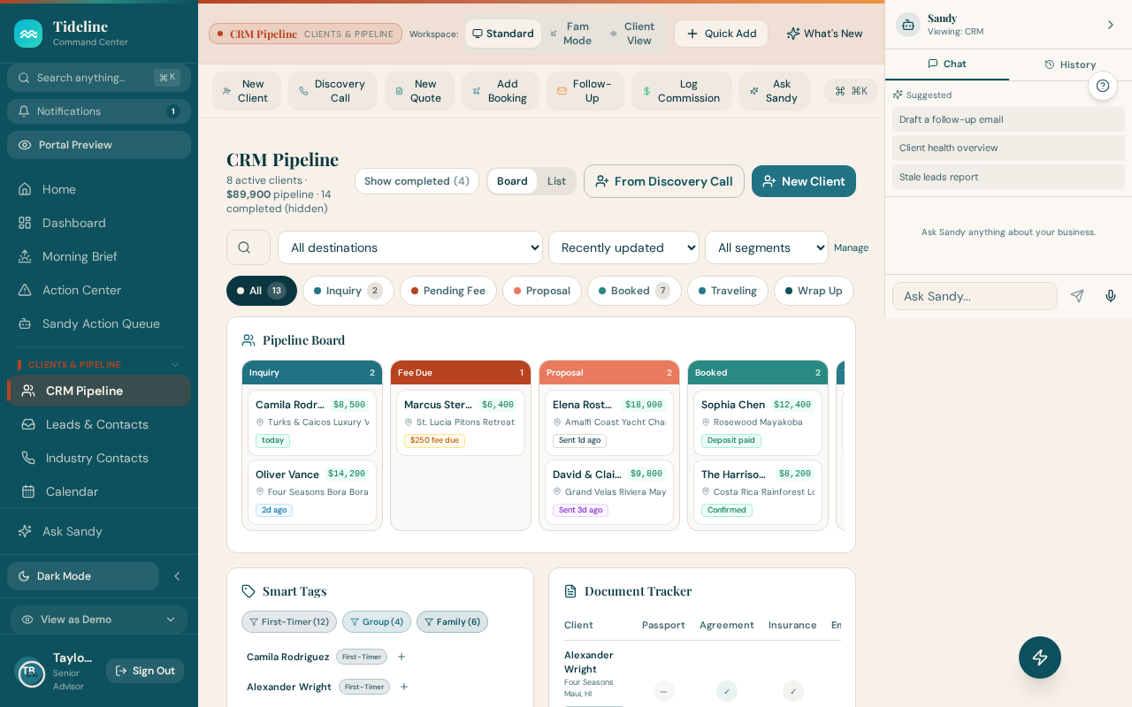The width and height of the screenshot is (1132, 707).
Task: Expand the View as Demo selector
Action: pos(99,620)
